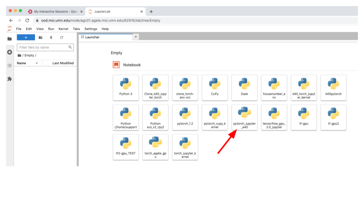Image resolution: width=364 pixels, height=205 pixels.
Task: Start the torch_jupyter_kernel notebook
Action: pos(185,147)
